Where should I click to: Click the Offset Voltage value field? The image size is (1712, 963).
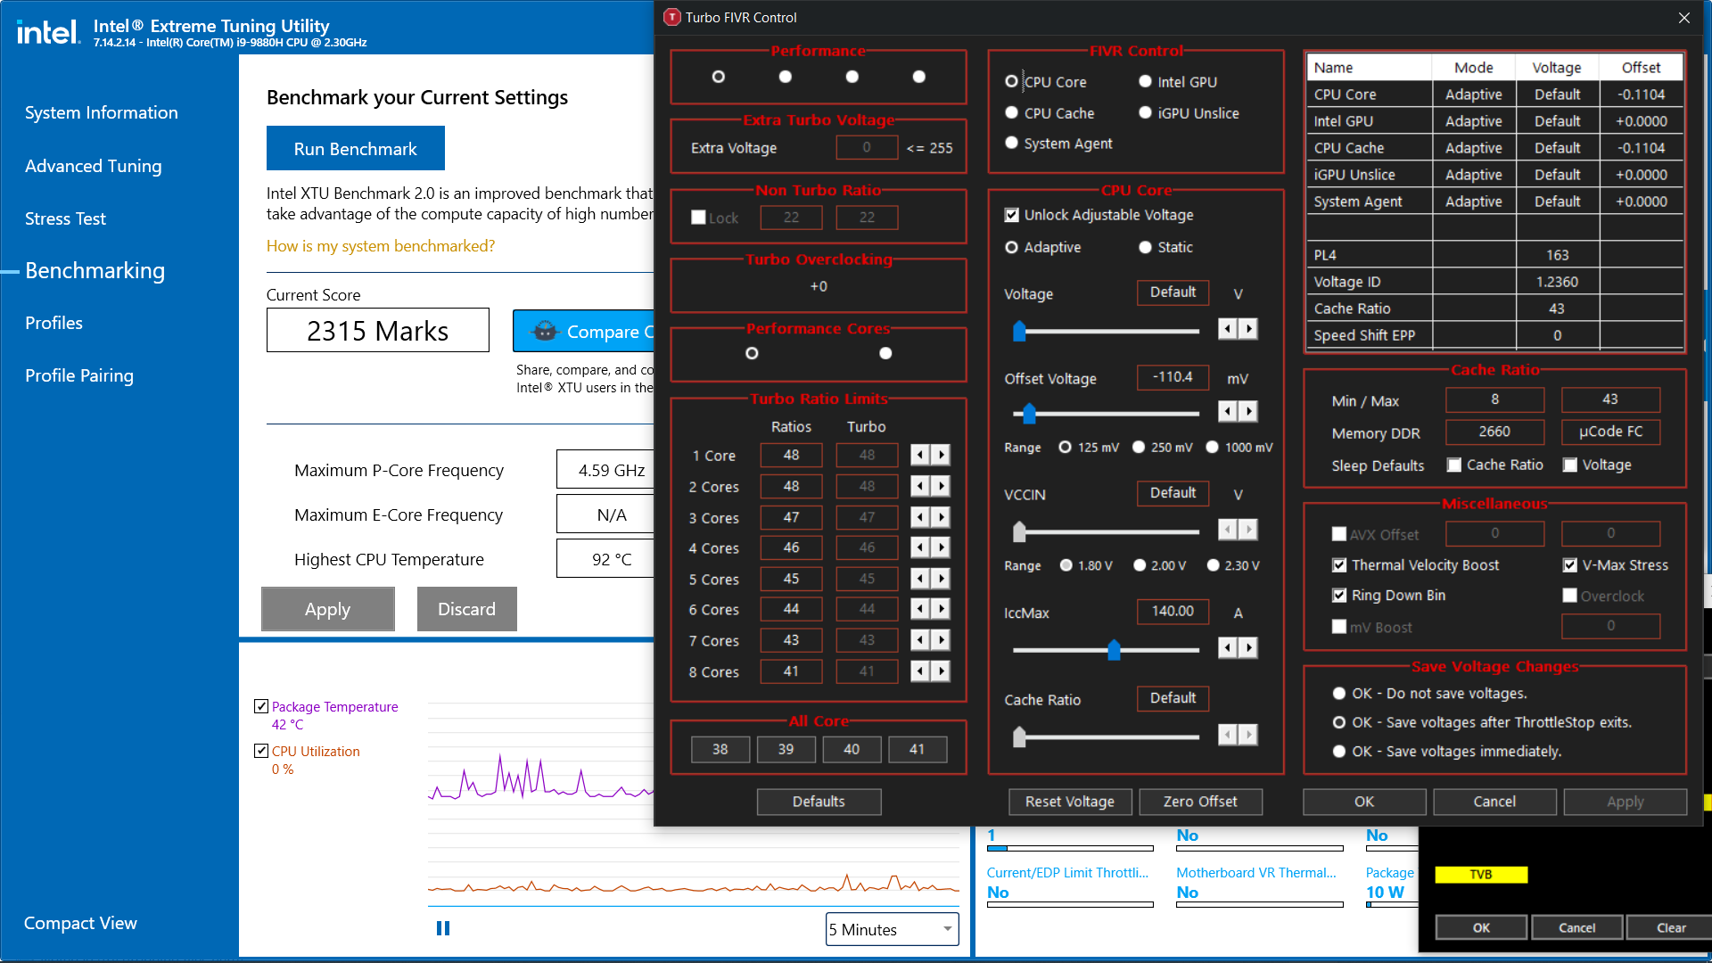[1173, 377]
